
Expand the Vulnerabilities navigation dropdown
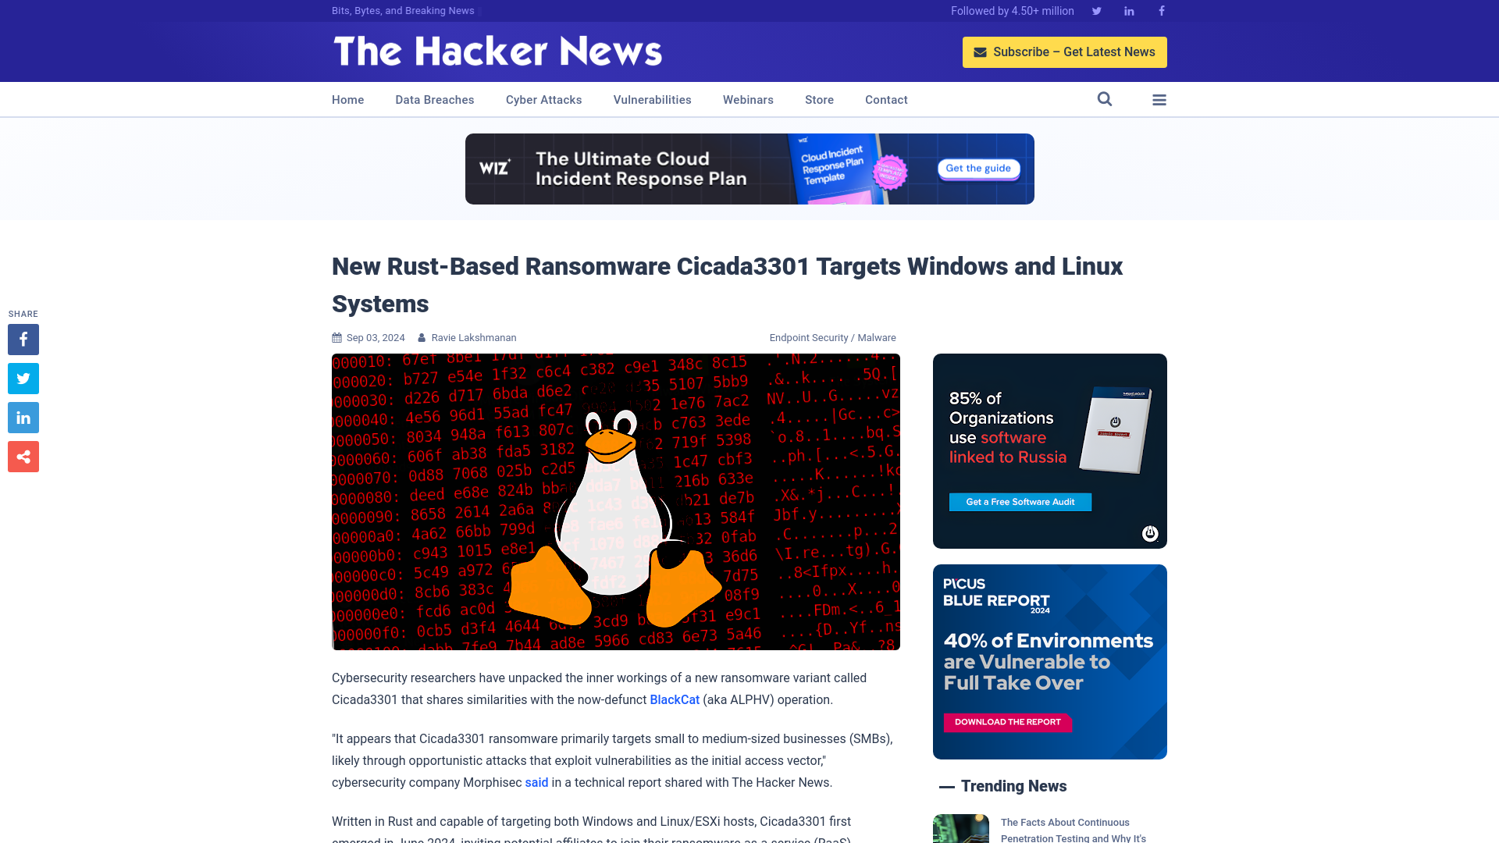(652, 99)
